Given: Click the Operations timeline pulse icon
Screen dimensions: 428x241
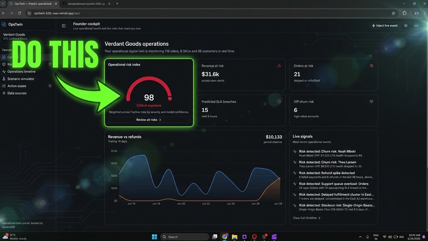Looking at the screenshot, I should click(4, 72).
